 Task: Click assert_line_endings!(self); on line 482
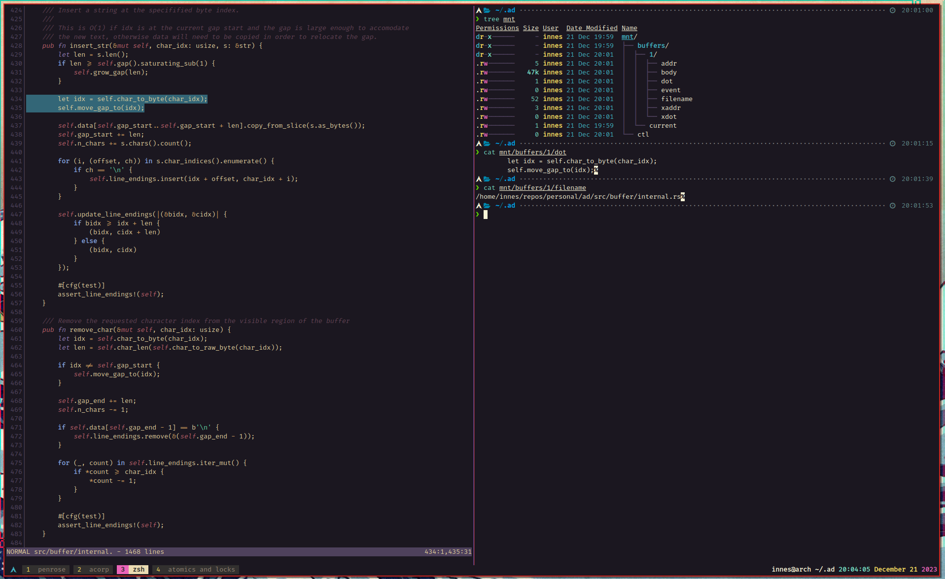click(110, 525)
